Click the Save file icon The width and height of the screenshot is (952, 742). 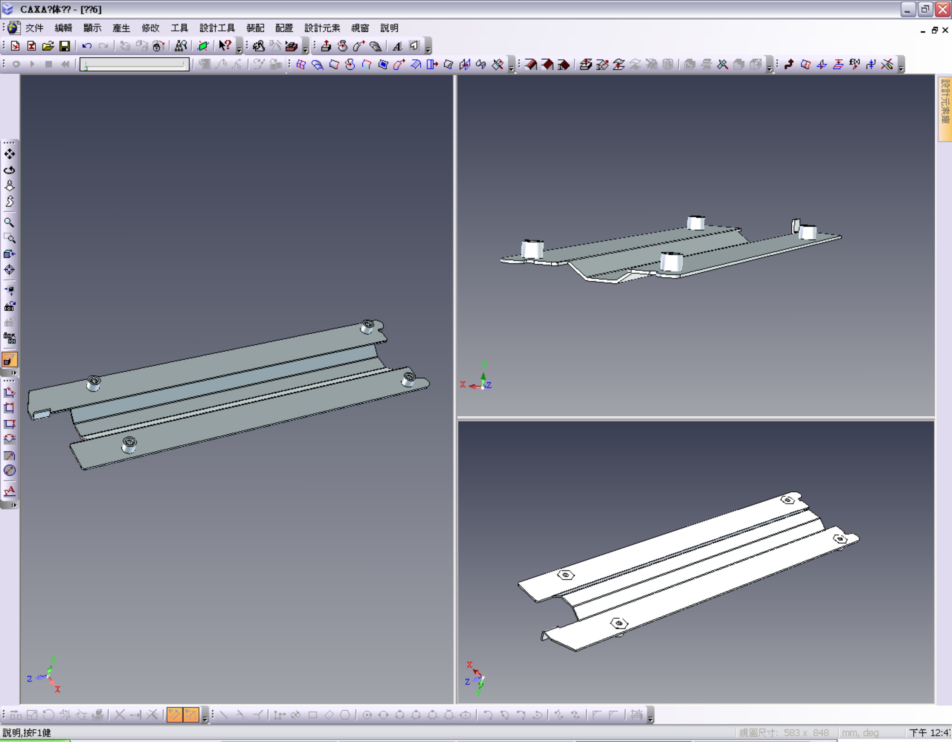64,46
